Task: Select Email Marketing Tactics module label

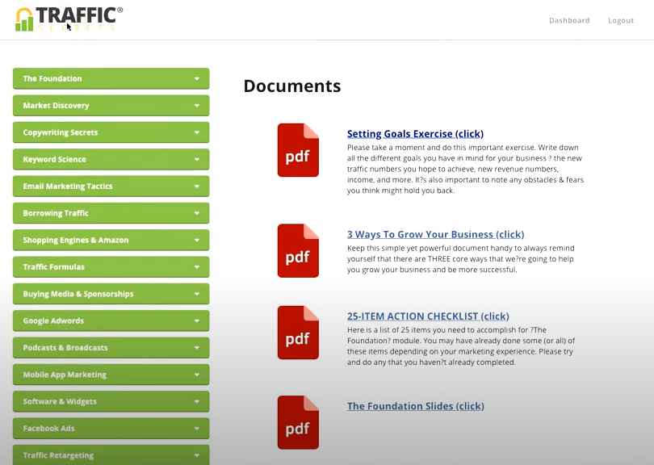Action: point(68,186)
